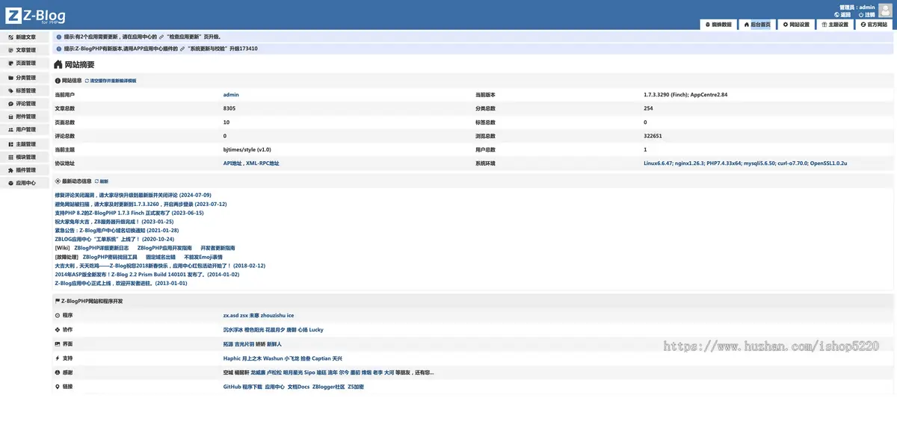
Task: Open the news item dated 2013-01-01
Action: pos(121,284)
